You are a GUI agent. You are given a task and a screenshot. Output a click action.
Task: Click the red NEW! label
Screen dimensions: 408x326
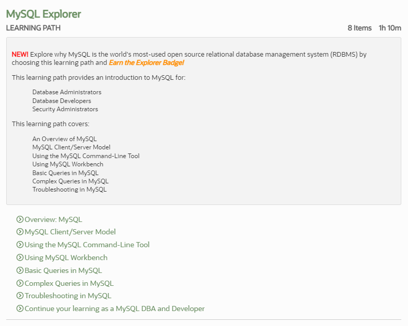pos(20,55)
